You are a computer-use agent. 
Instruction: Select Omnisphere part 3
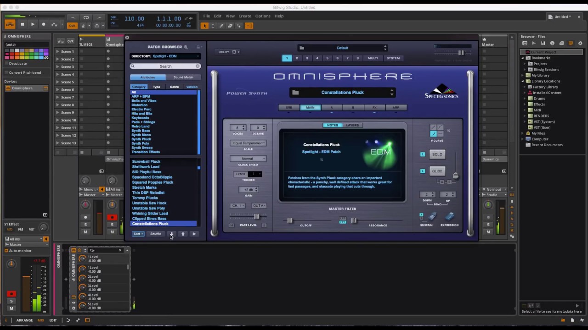307,58
